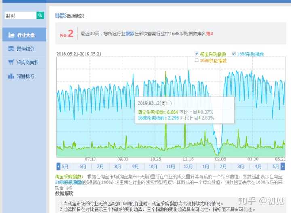
Task: Select 8月 on the month timeline
Action: [118, 167]
